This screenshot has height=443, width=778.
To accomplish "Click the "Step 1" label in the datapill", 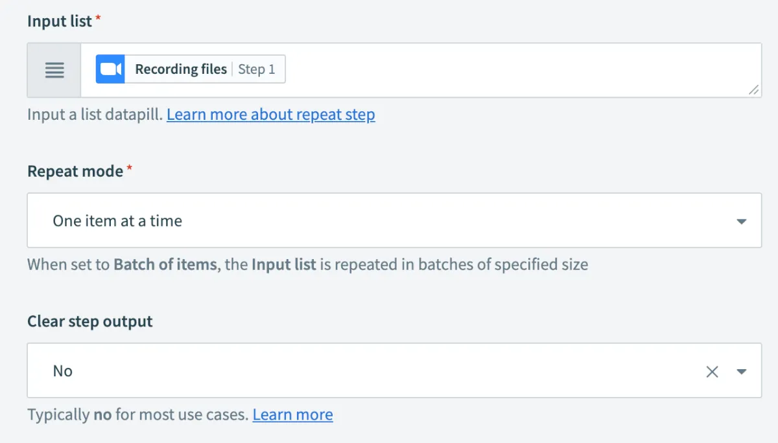I will [x=257, y=69].
